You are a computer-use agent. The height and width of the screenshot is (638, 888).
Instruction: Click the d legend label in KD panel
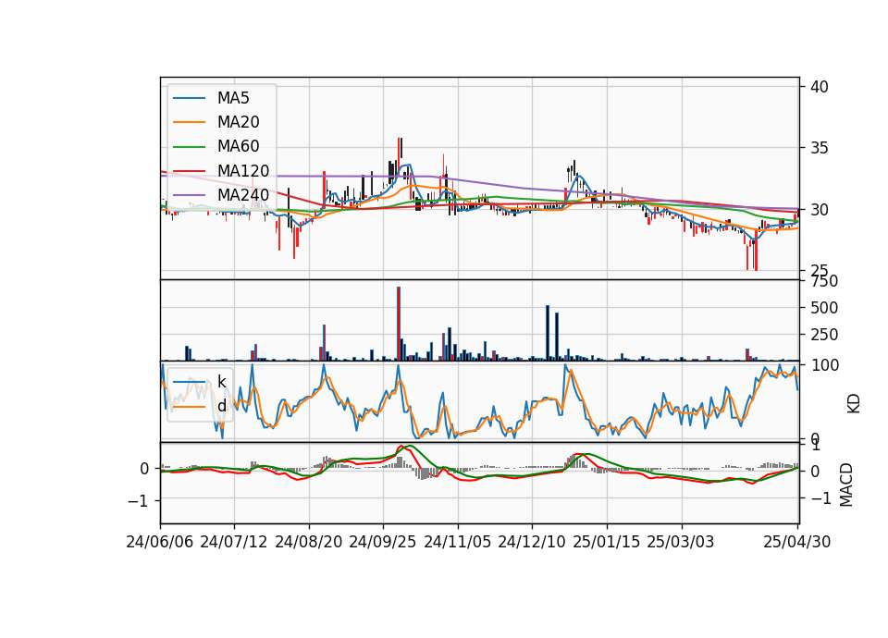221,406
